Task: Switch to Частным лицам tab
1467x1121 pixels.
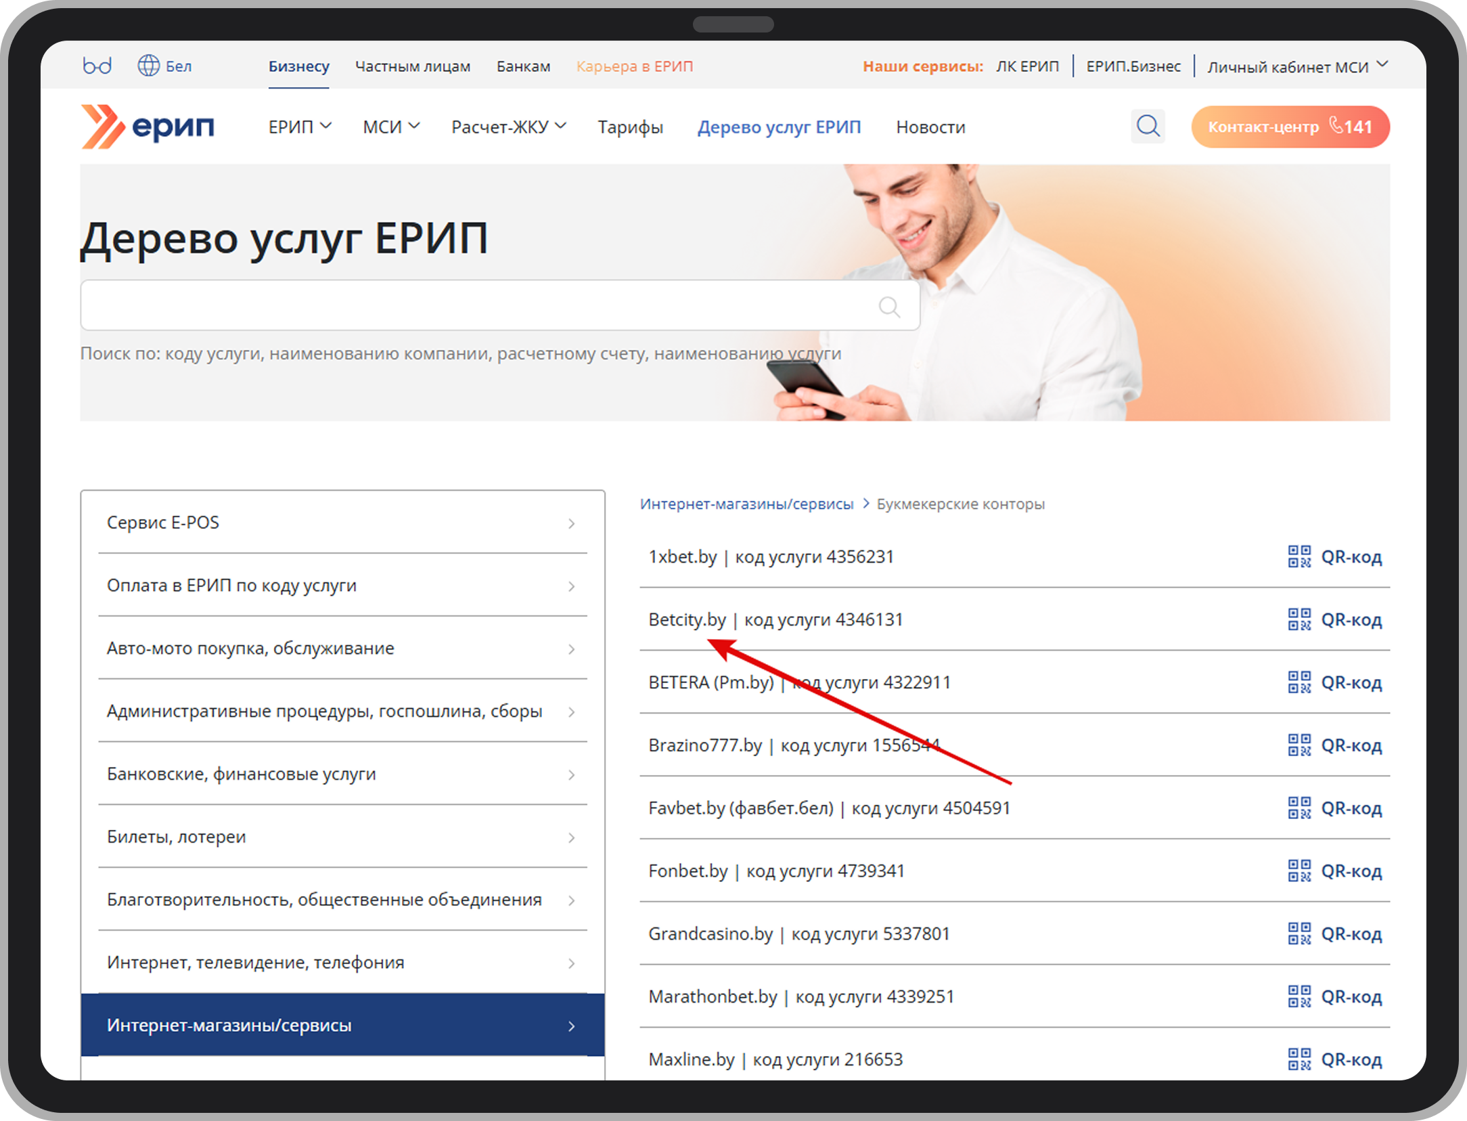Action: click(x=413, y=66)
